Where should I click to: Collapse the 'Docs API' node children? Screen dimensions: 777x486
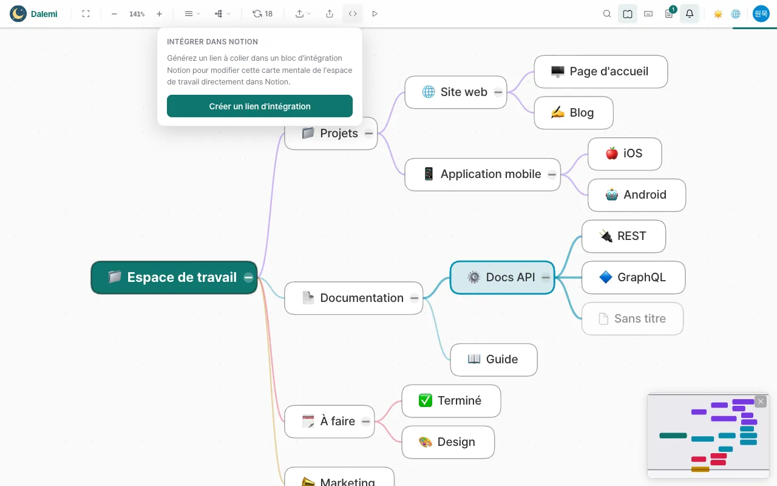[x=546, y=278]
